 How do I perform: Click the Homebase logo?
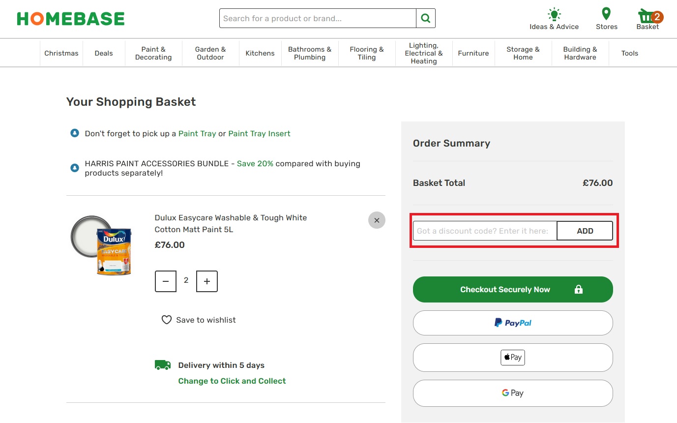coord(71,19)
